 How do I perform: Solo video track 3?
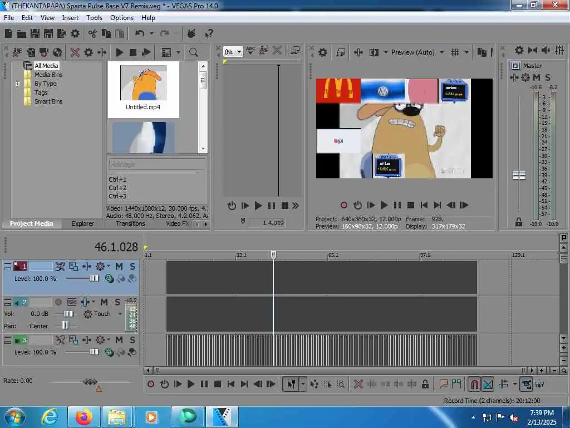point(132,340)
